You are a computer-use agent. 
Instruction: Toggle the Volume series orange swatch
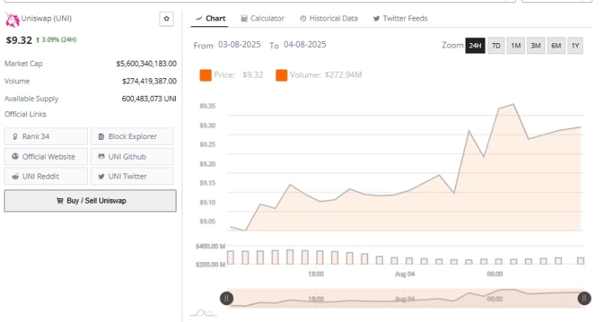pyautogui.click(x=281, y=75)
